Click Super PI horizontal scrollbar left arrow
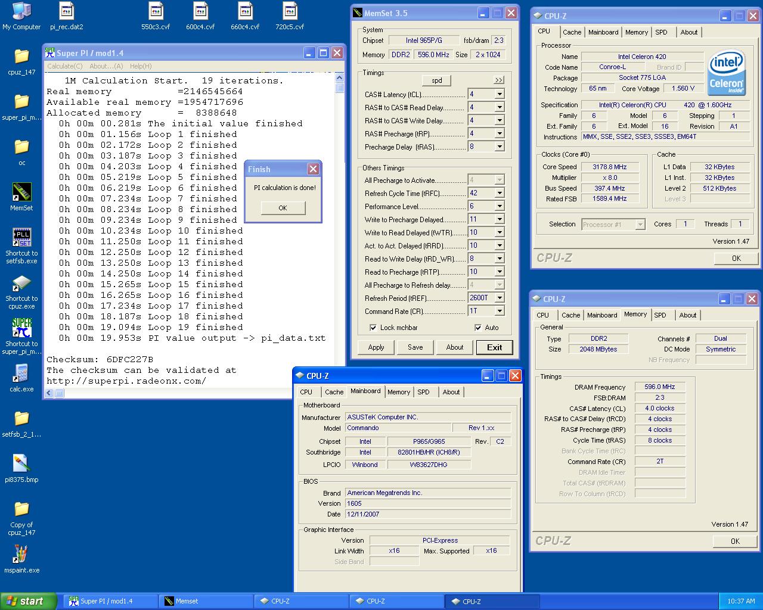The height and width of the screenshot is (610, 763). (49, 393)
